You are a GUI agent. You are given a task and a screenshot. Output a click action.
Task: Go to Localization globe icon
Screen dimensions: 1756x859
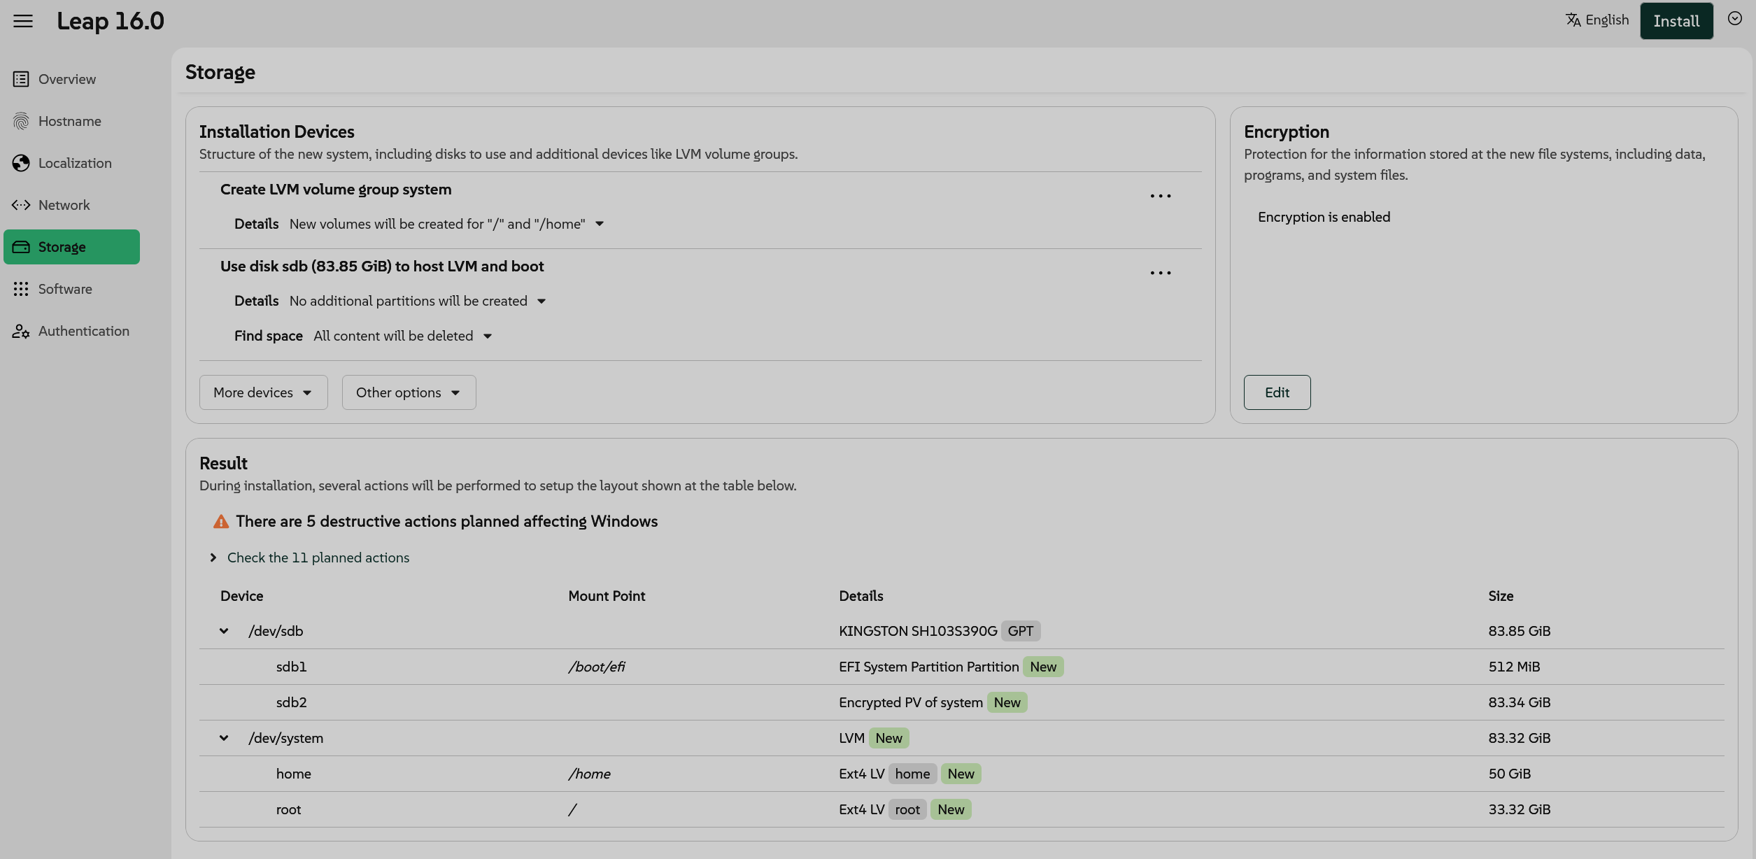[21, 163]
